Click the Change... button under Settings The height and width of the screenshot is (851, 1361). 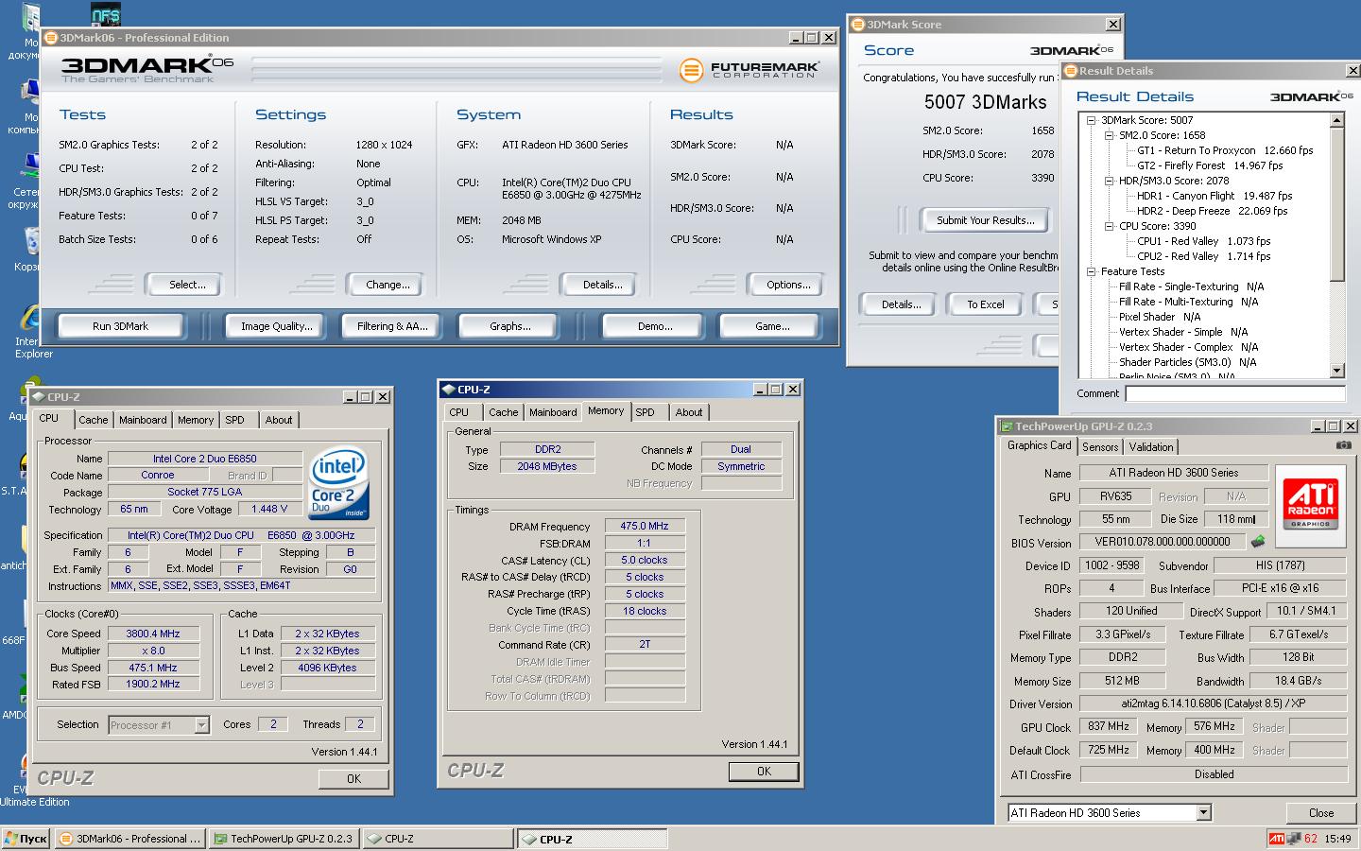[x=388, y=285]
